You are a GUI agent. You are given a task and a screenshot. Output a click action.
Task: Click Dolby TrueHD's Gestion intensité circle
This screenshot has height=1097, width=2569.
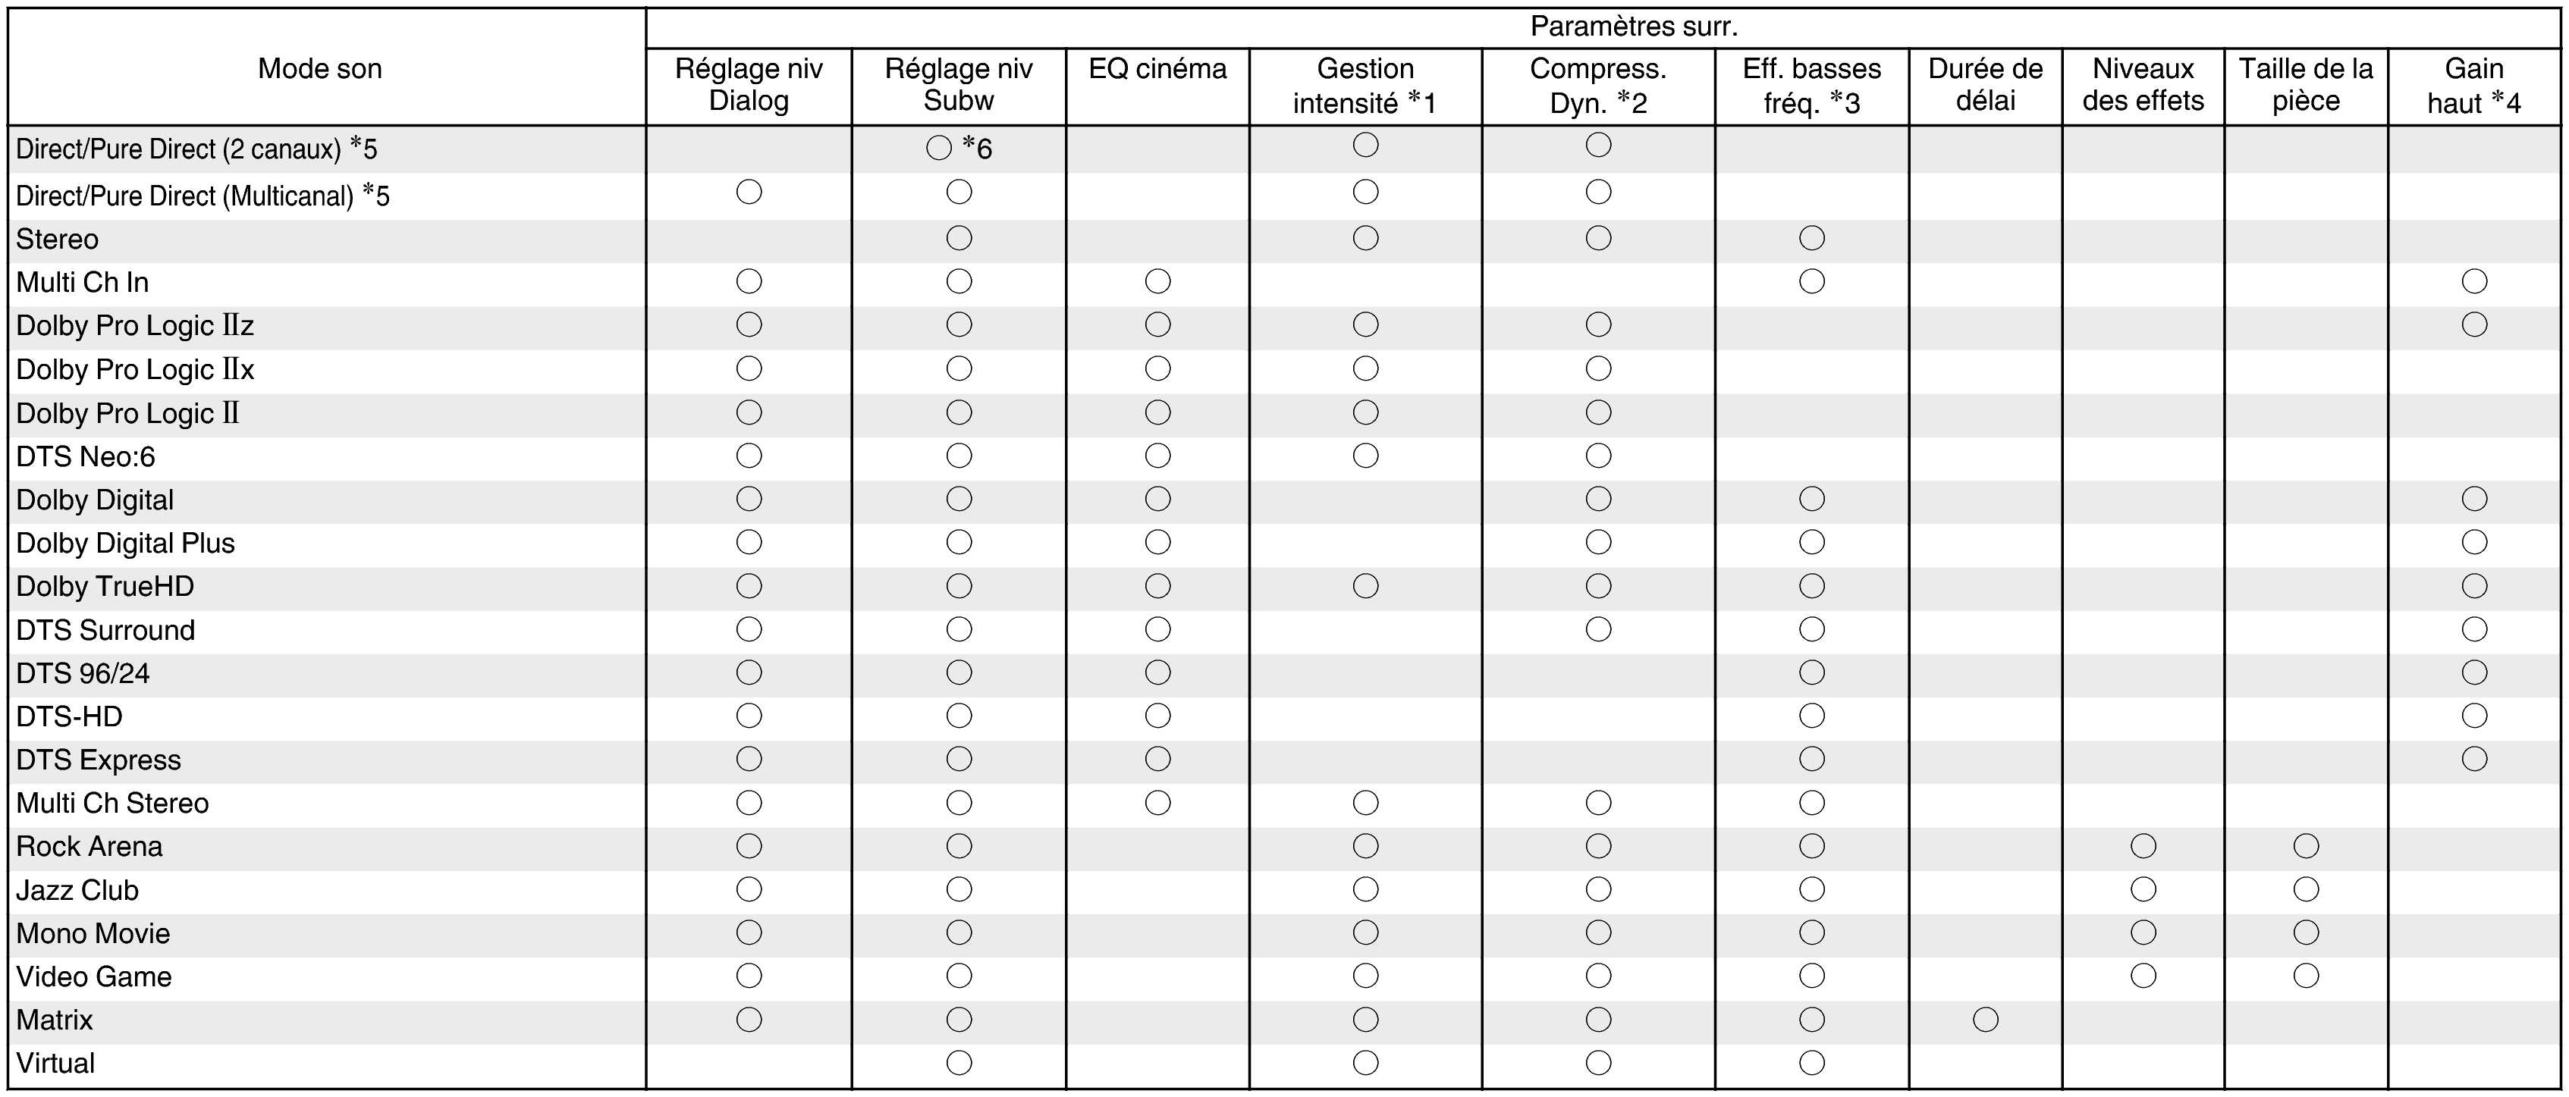click(x=1365, y=586)
